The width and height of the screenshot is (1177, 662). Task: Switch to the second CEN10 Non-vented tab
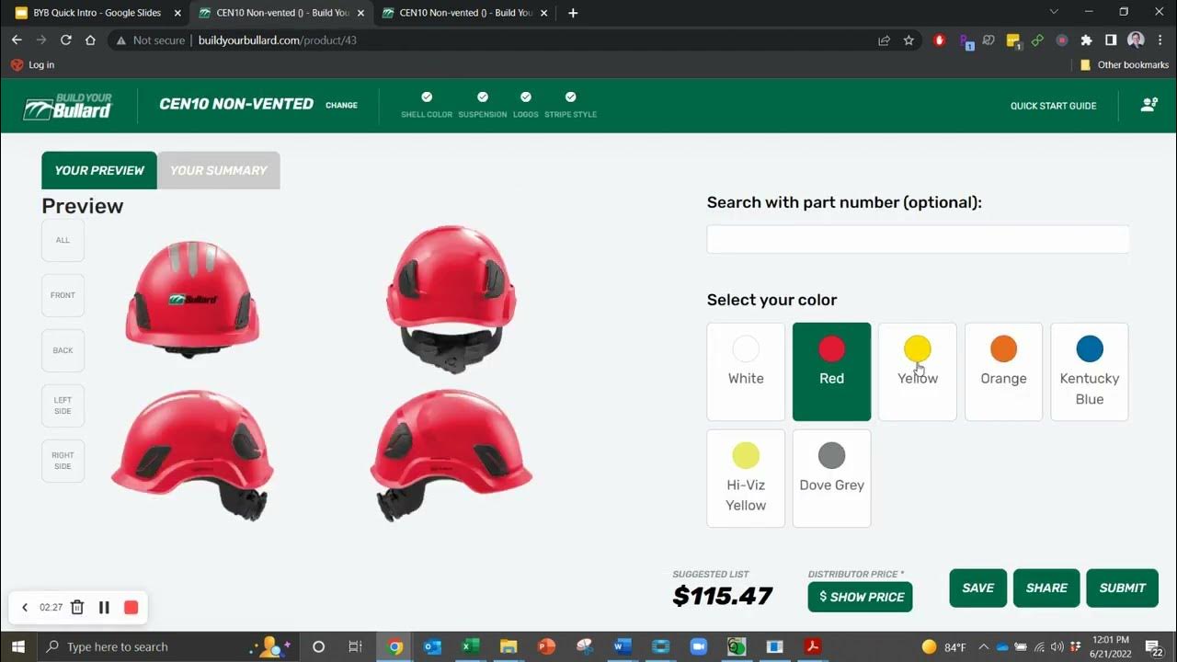tap(280, 13)
